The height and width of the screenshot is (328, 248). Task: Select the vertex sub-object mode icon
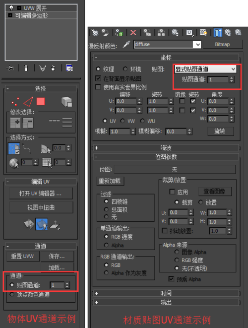pos(15,102)
